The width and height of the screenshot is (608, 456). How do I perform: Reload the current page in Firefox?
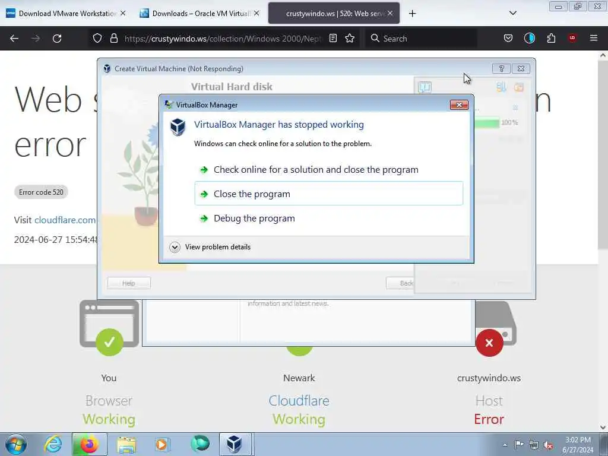click(x=57, y=39)
